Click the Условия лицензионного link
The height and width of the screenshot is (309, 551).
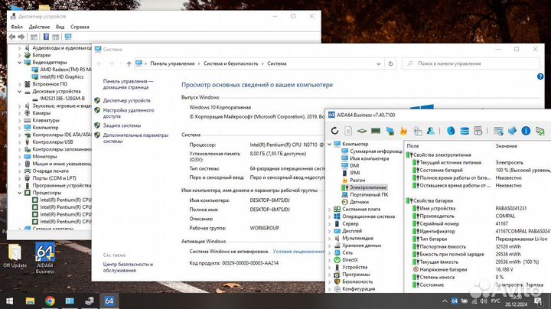pyautogui.click(x=298, y=252)
